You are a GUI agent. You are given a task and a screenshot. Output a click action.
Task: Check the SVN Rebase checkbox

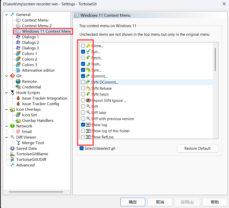(83, 88)
